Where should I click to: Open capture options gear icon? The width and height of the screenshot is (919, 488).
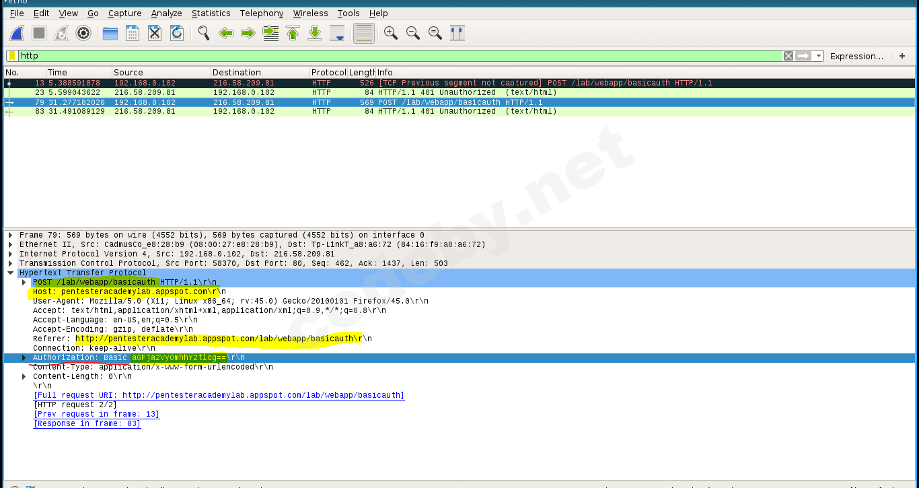(83, 33)
